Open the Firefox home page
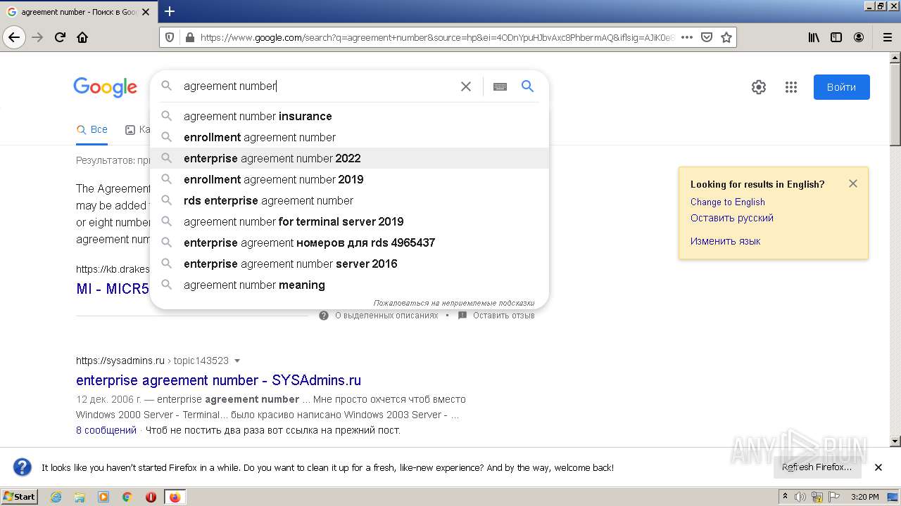 point(82,38)
